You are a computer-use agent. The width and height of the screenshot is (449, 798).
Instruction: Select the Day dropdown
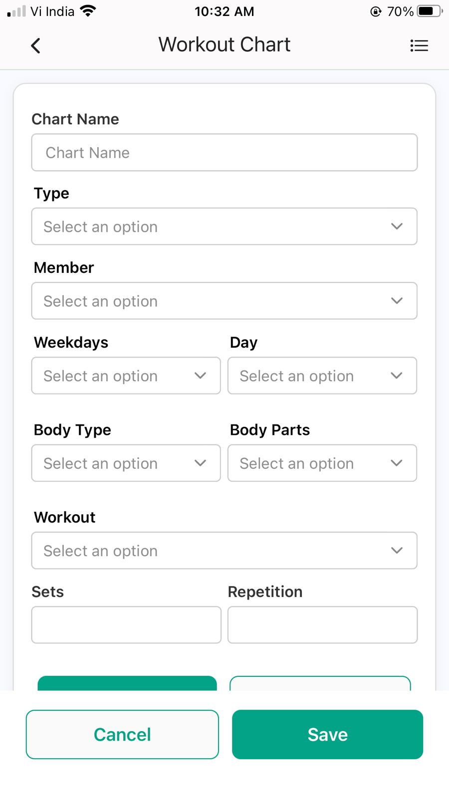pyautogui.click(x=322, y=376)
